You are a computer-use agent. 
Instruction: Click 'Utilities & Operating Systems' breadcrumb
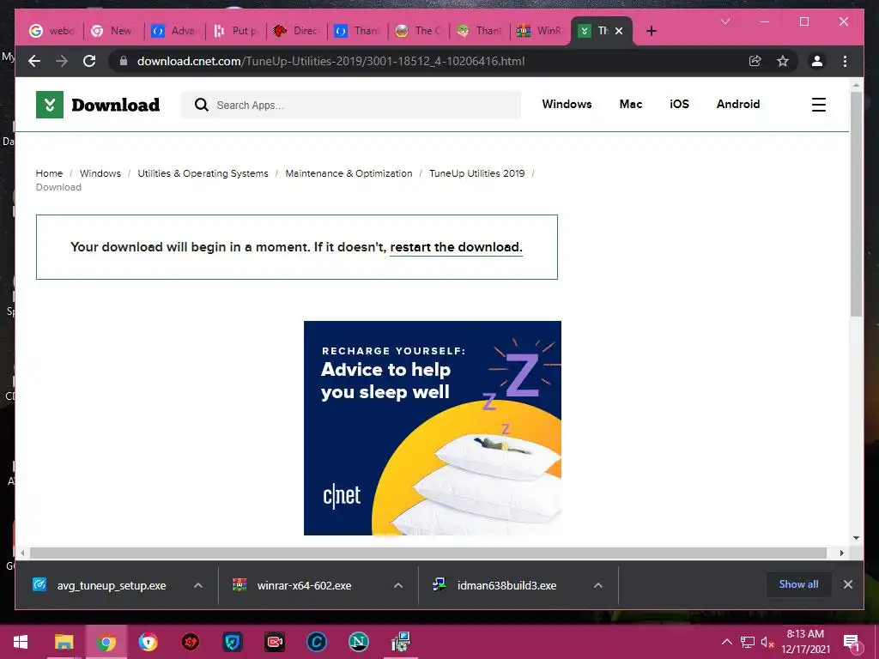pos(203,173)
